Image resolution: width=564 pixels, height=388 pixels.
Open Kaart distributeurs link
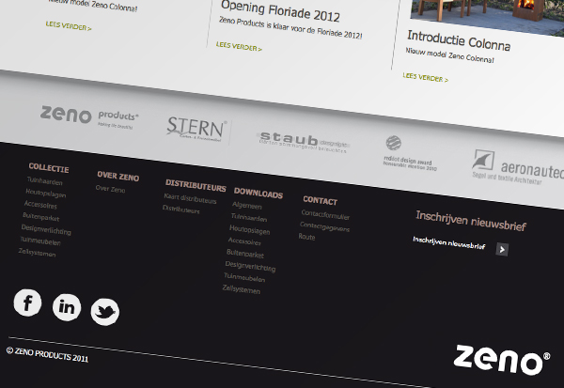(x=190, y=198)
